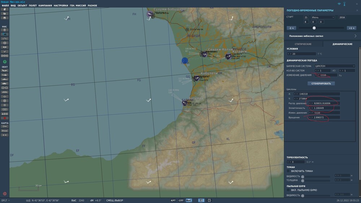Toggle the ВЫС altitude map mode
361x203 pixels.
tap(189, 200)
